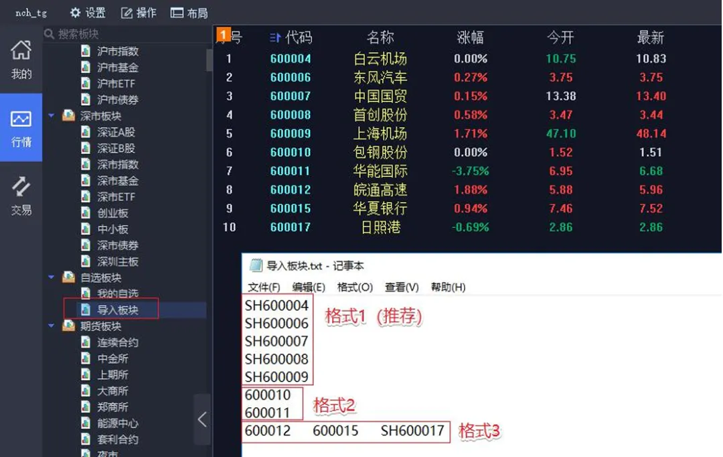Click the -3.75% change of 华能国际
Viewport: 723px width, 457px height.
point(471,172)
